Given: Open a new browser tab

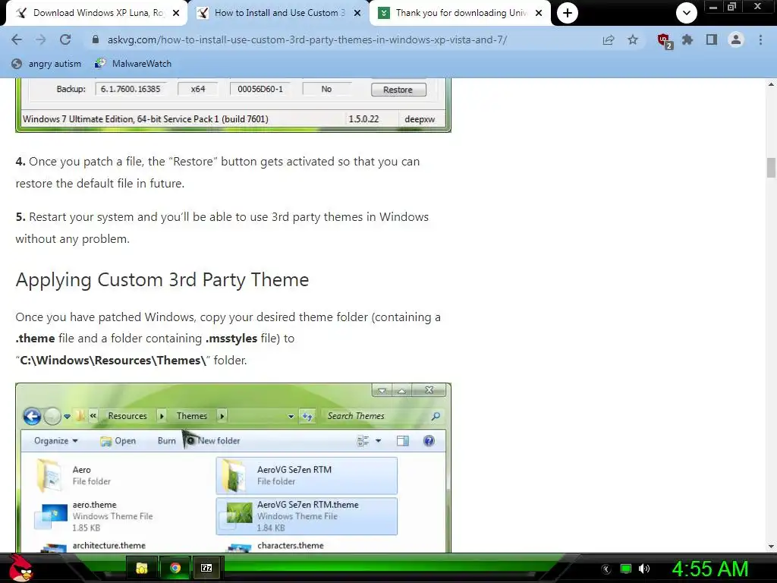Looking at the screenshot, I should point(568,13).
